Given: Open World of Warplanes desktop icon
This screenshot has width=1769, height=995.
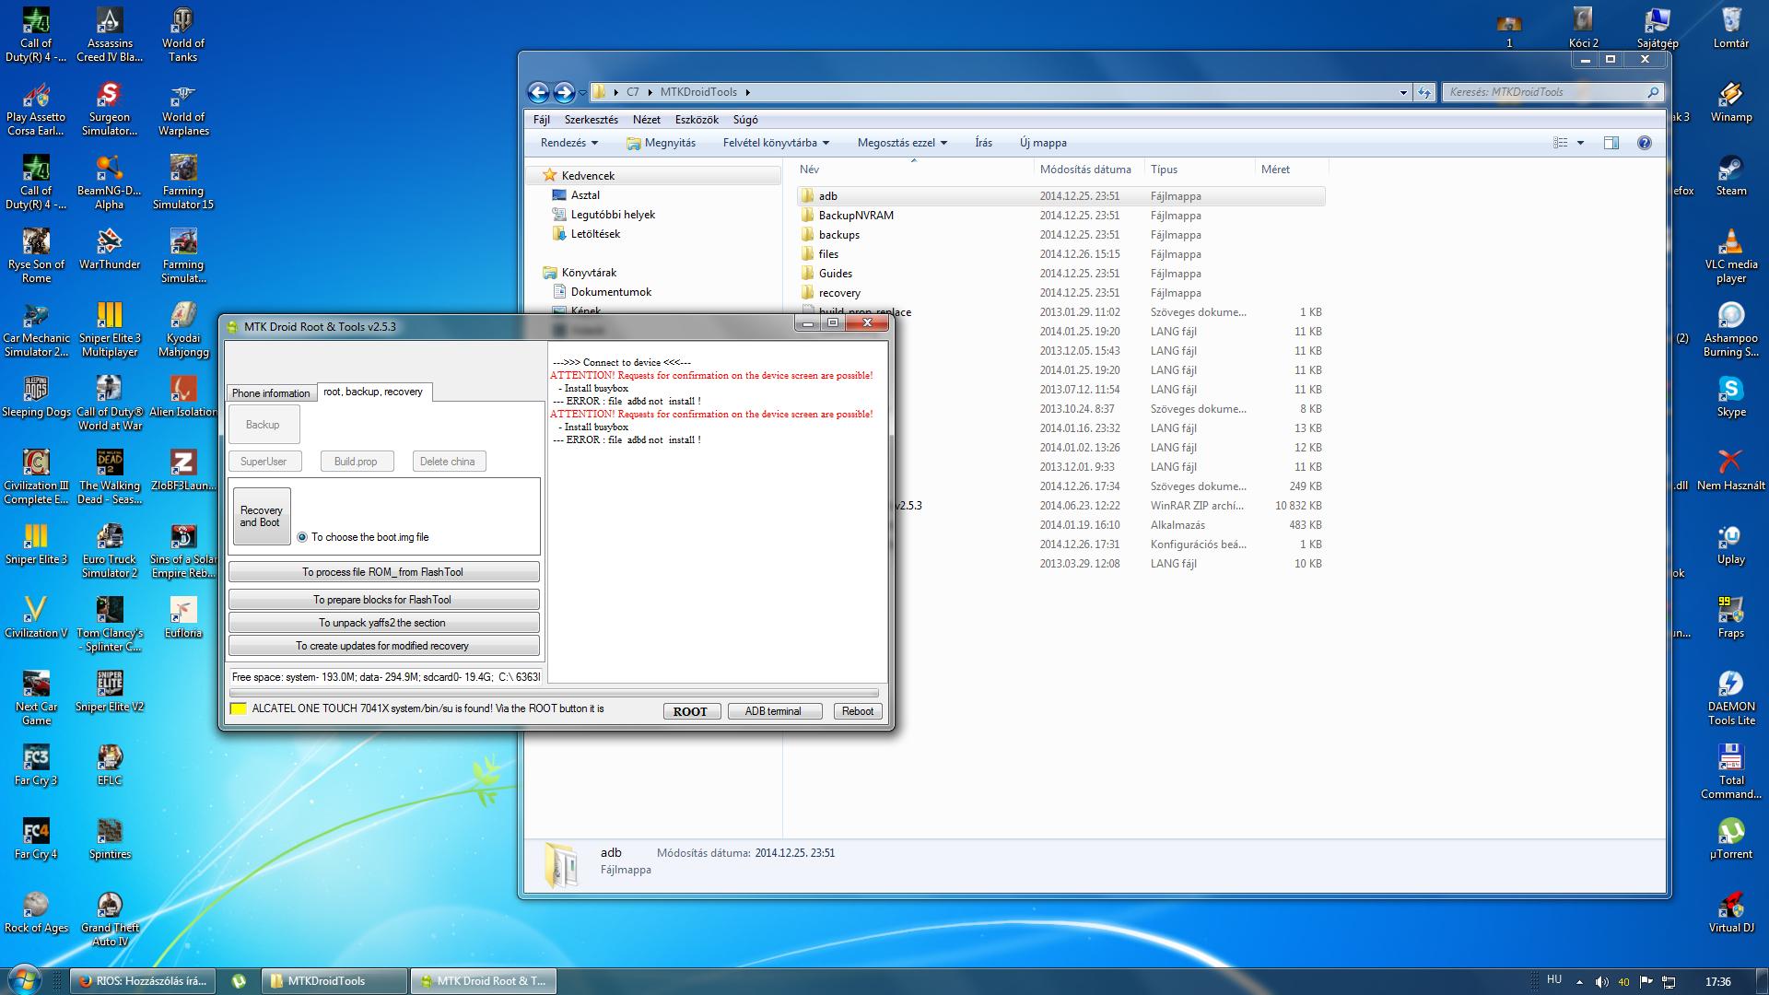Looking at the screenshot, I should point(183,108).
